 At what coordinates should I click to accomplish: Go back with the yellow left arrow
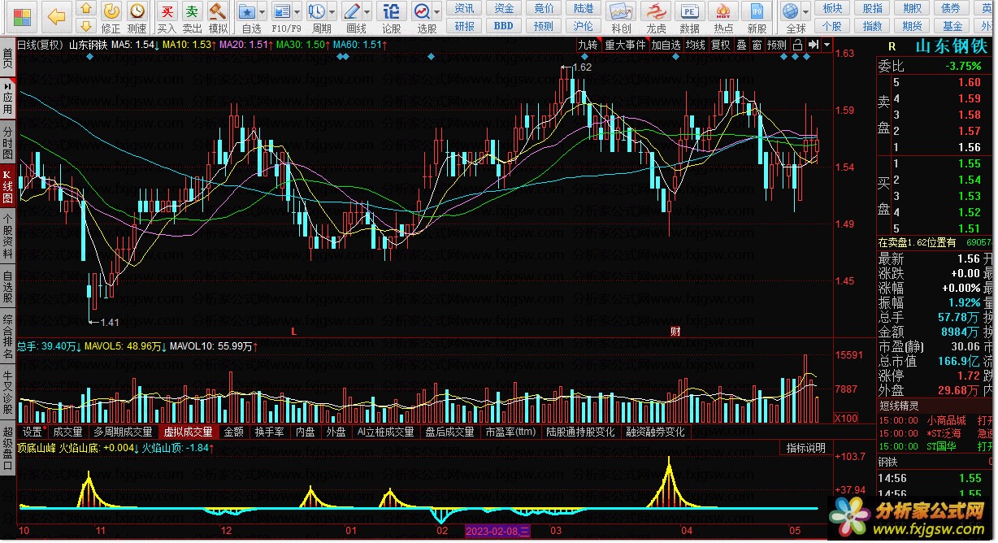(56, 15)
